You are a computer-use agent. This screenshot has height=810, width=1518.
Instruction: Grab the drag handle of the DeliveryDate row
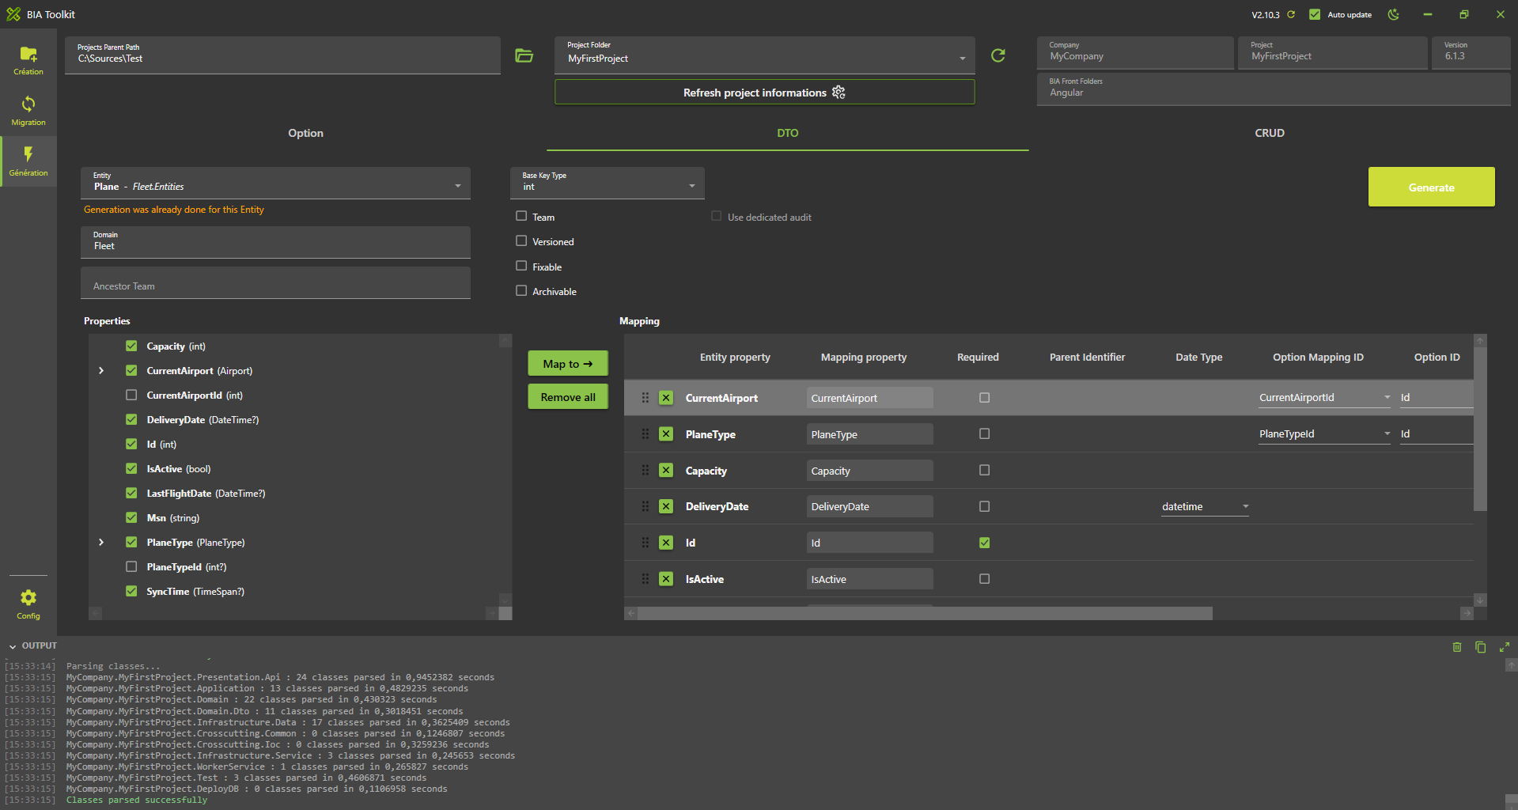(x=645, y=506)
